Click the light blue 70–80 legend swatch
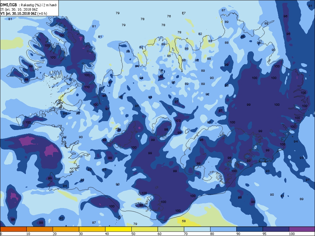This screenshot has width=315, height=236. click(197, 229)
